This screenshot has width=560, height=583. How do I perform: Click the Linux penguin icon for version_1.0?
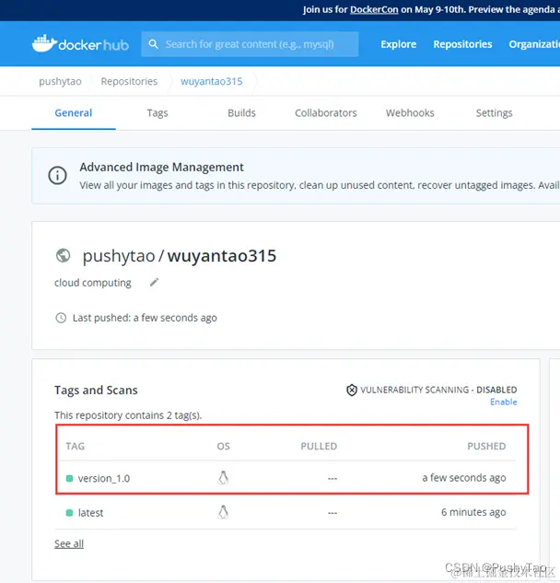(223, 478)
